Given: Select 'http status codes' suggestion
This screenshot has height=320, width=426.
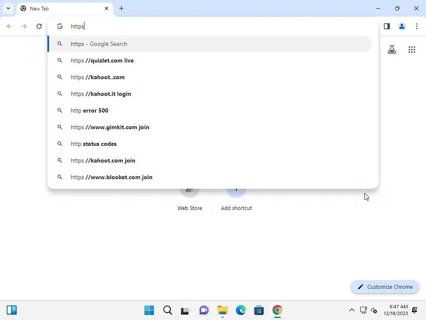Looking at the screenshot, I should tap(210, 144).
